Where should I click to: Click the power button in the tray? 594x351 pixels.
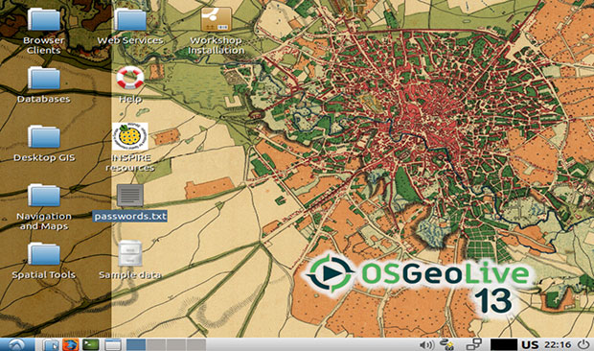coord(583,344)
